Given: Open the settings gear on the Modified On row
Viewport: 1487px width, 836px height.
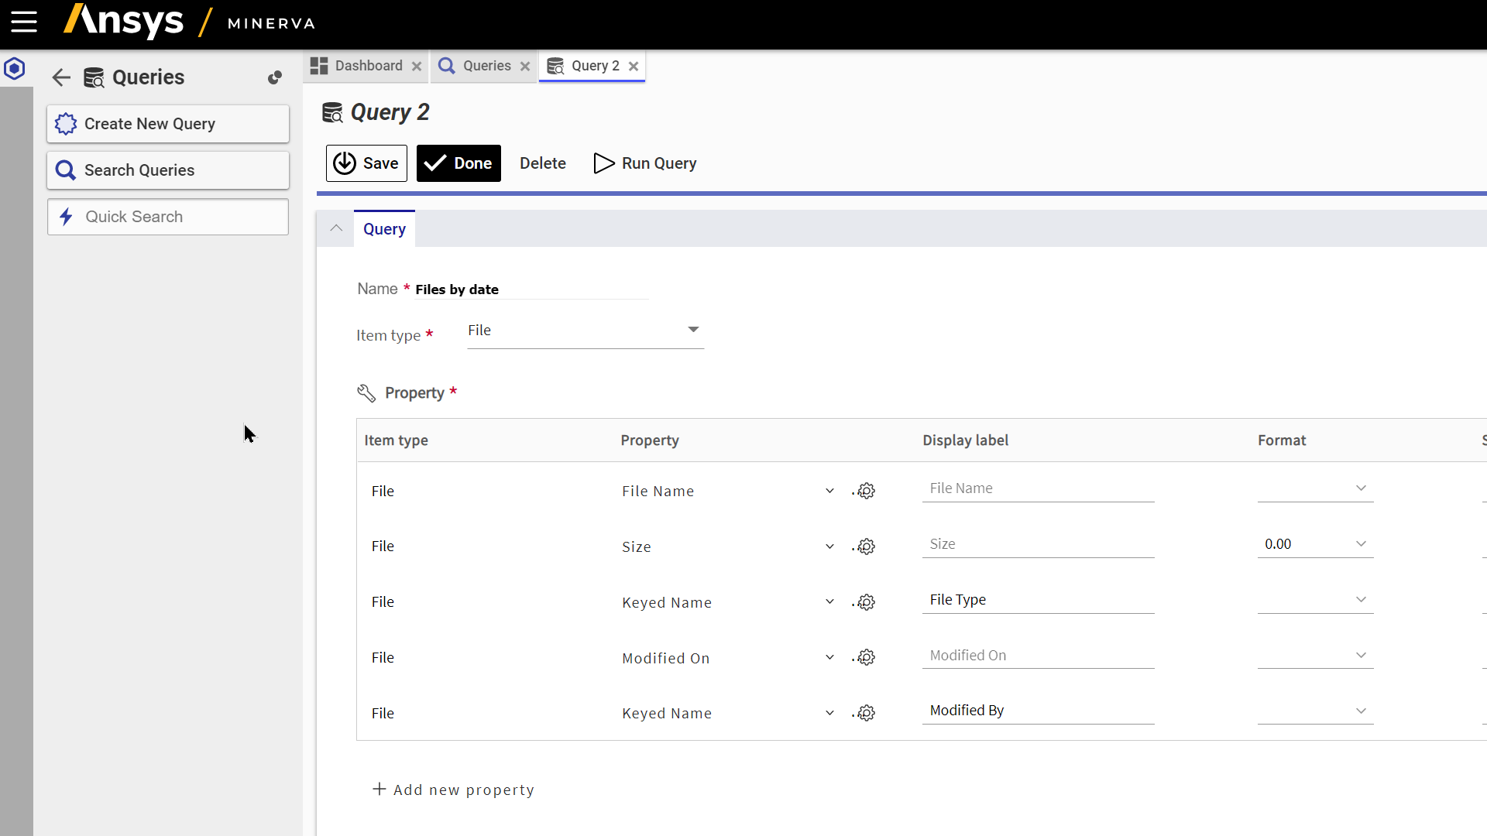Looking at the screenshot, I should coord(865,657).
